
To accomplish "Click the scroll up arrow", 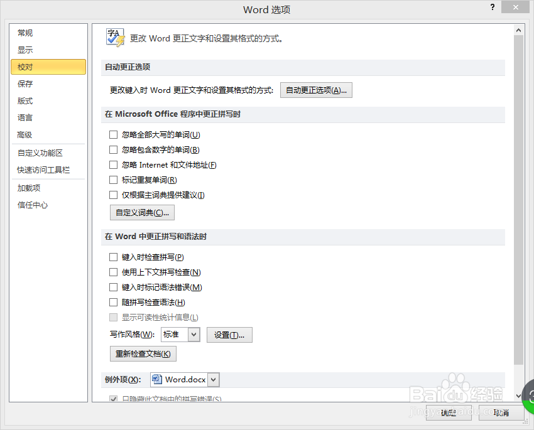I will pos(518,30).
